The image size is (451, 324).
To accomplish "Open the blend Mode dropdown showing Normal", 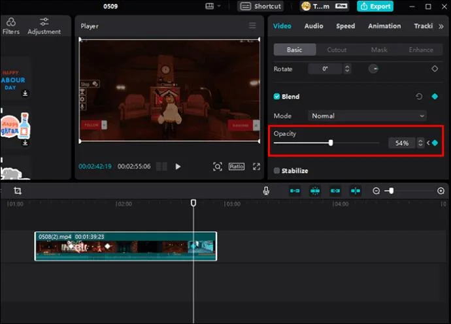I will point(368,116).
